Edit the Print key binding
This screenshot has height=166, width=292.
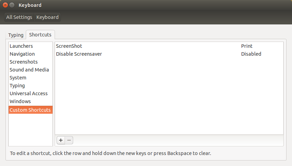click(x=247, y=46)
